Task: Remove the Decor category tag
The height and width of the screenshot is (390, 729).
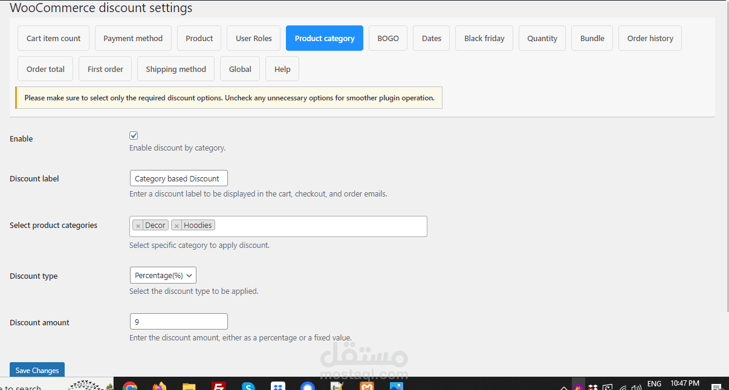Action: (138, 226)
